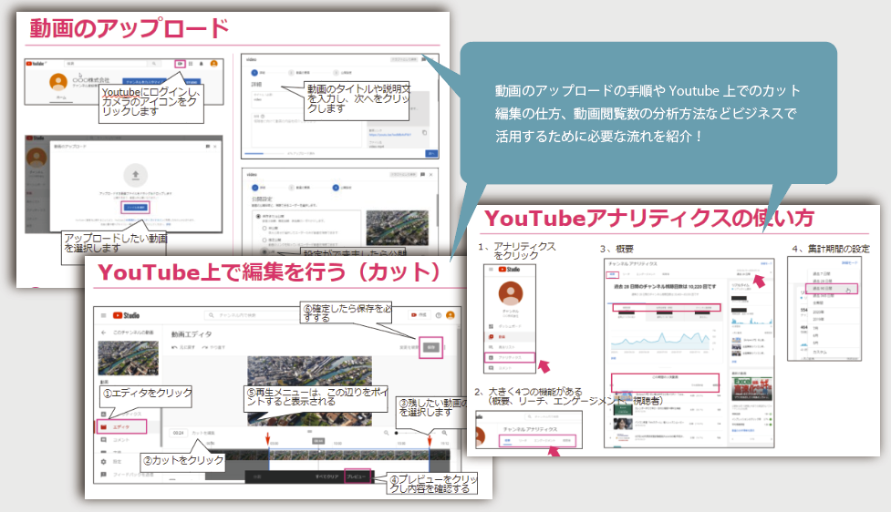Click the gray playhead marker on timeline

[318, 441]
